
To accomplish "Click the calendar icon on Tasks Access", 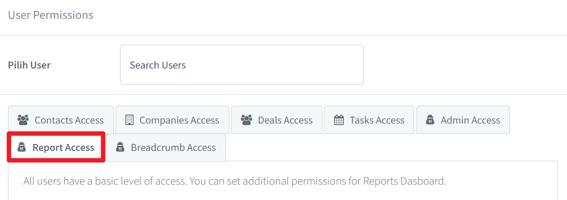I will pyautogui.click(x=339, y=120).
